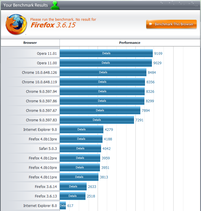Click the Firefox 4.0b11pre label
This screenshot has height=211, width=201.
(x=43, y=177)
